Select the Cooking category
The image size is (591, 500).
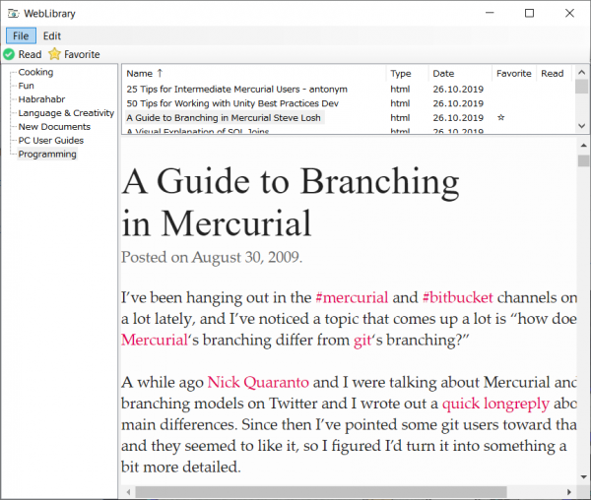[x=35, y=72]
